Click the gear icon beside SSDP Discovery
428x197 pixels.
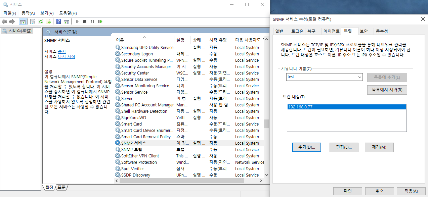pos(118,175)
